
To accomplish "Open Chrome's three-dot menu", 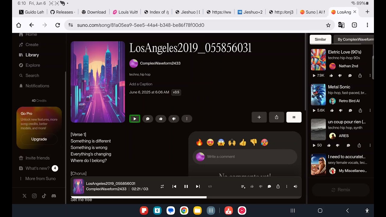I will [x=367, y=25].
